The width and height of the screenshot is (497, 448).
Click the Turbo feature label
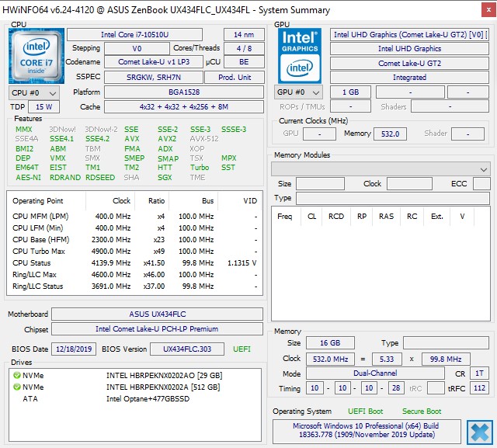click(x=200, y=167)
